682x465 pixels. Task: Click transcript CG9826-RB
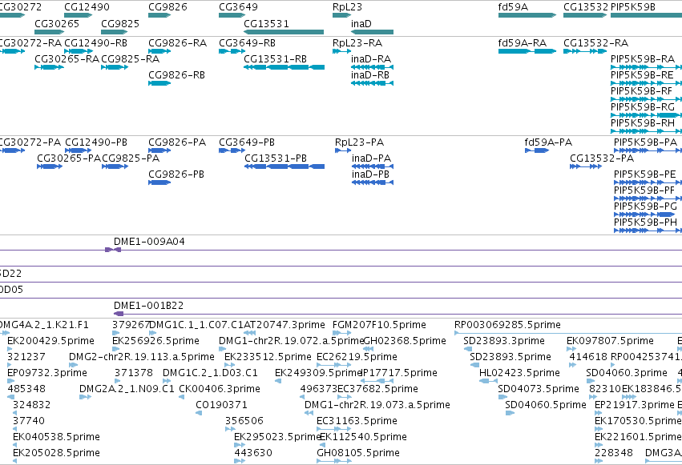click(159, 83)
